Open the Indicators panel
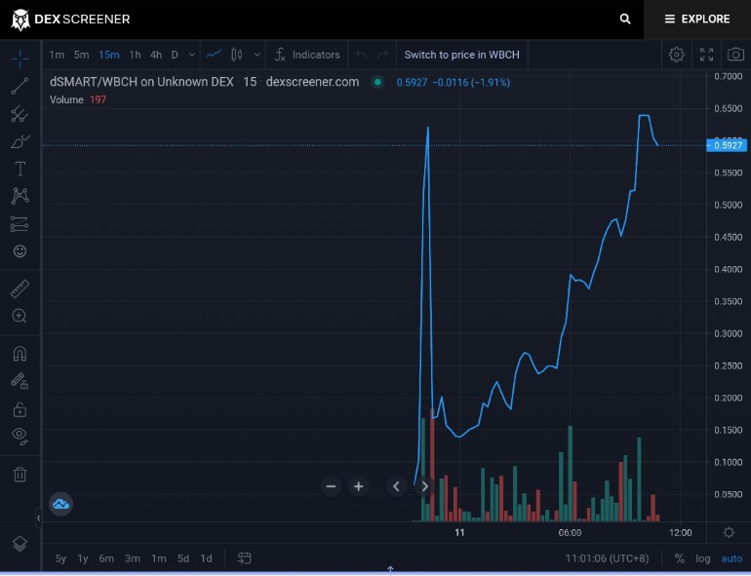 [x=307, y=55]
